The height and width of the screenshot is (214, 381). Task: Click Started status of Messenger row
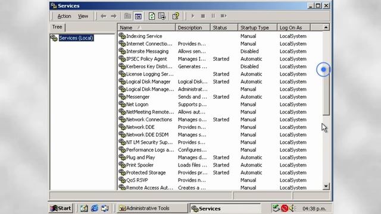pyautogui.click(x=221, y=96)
